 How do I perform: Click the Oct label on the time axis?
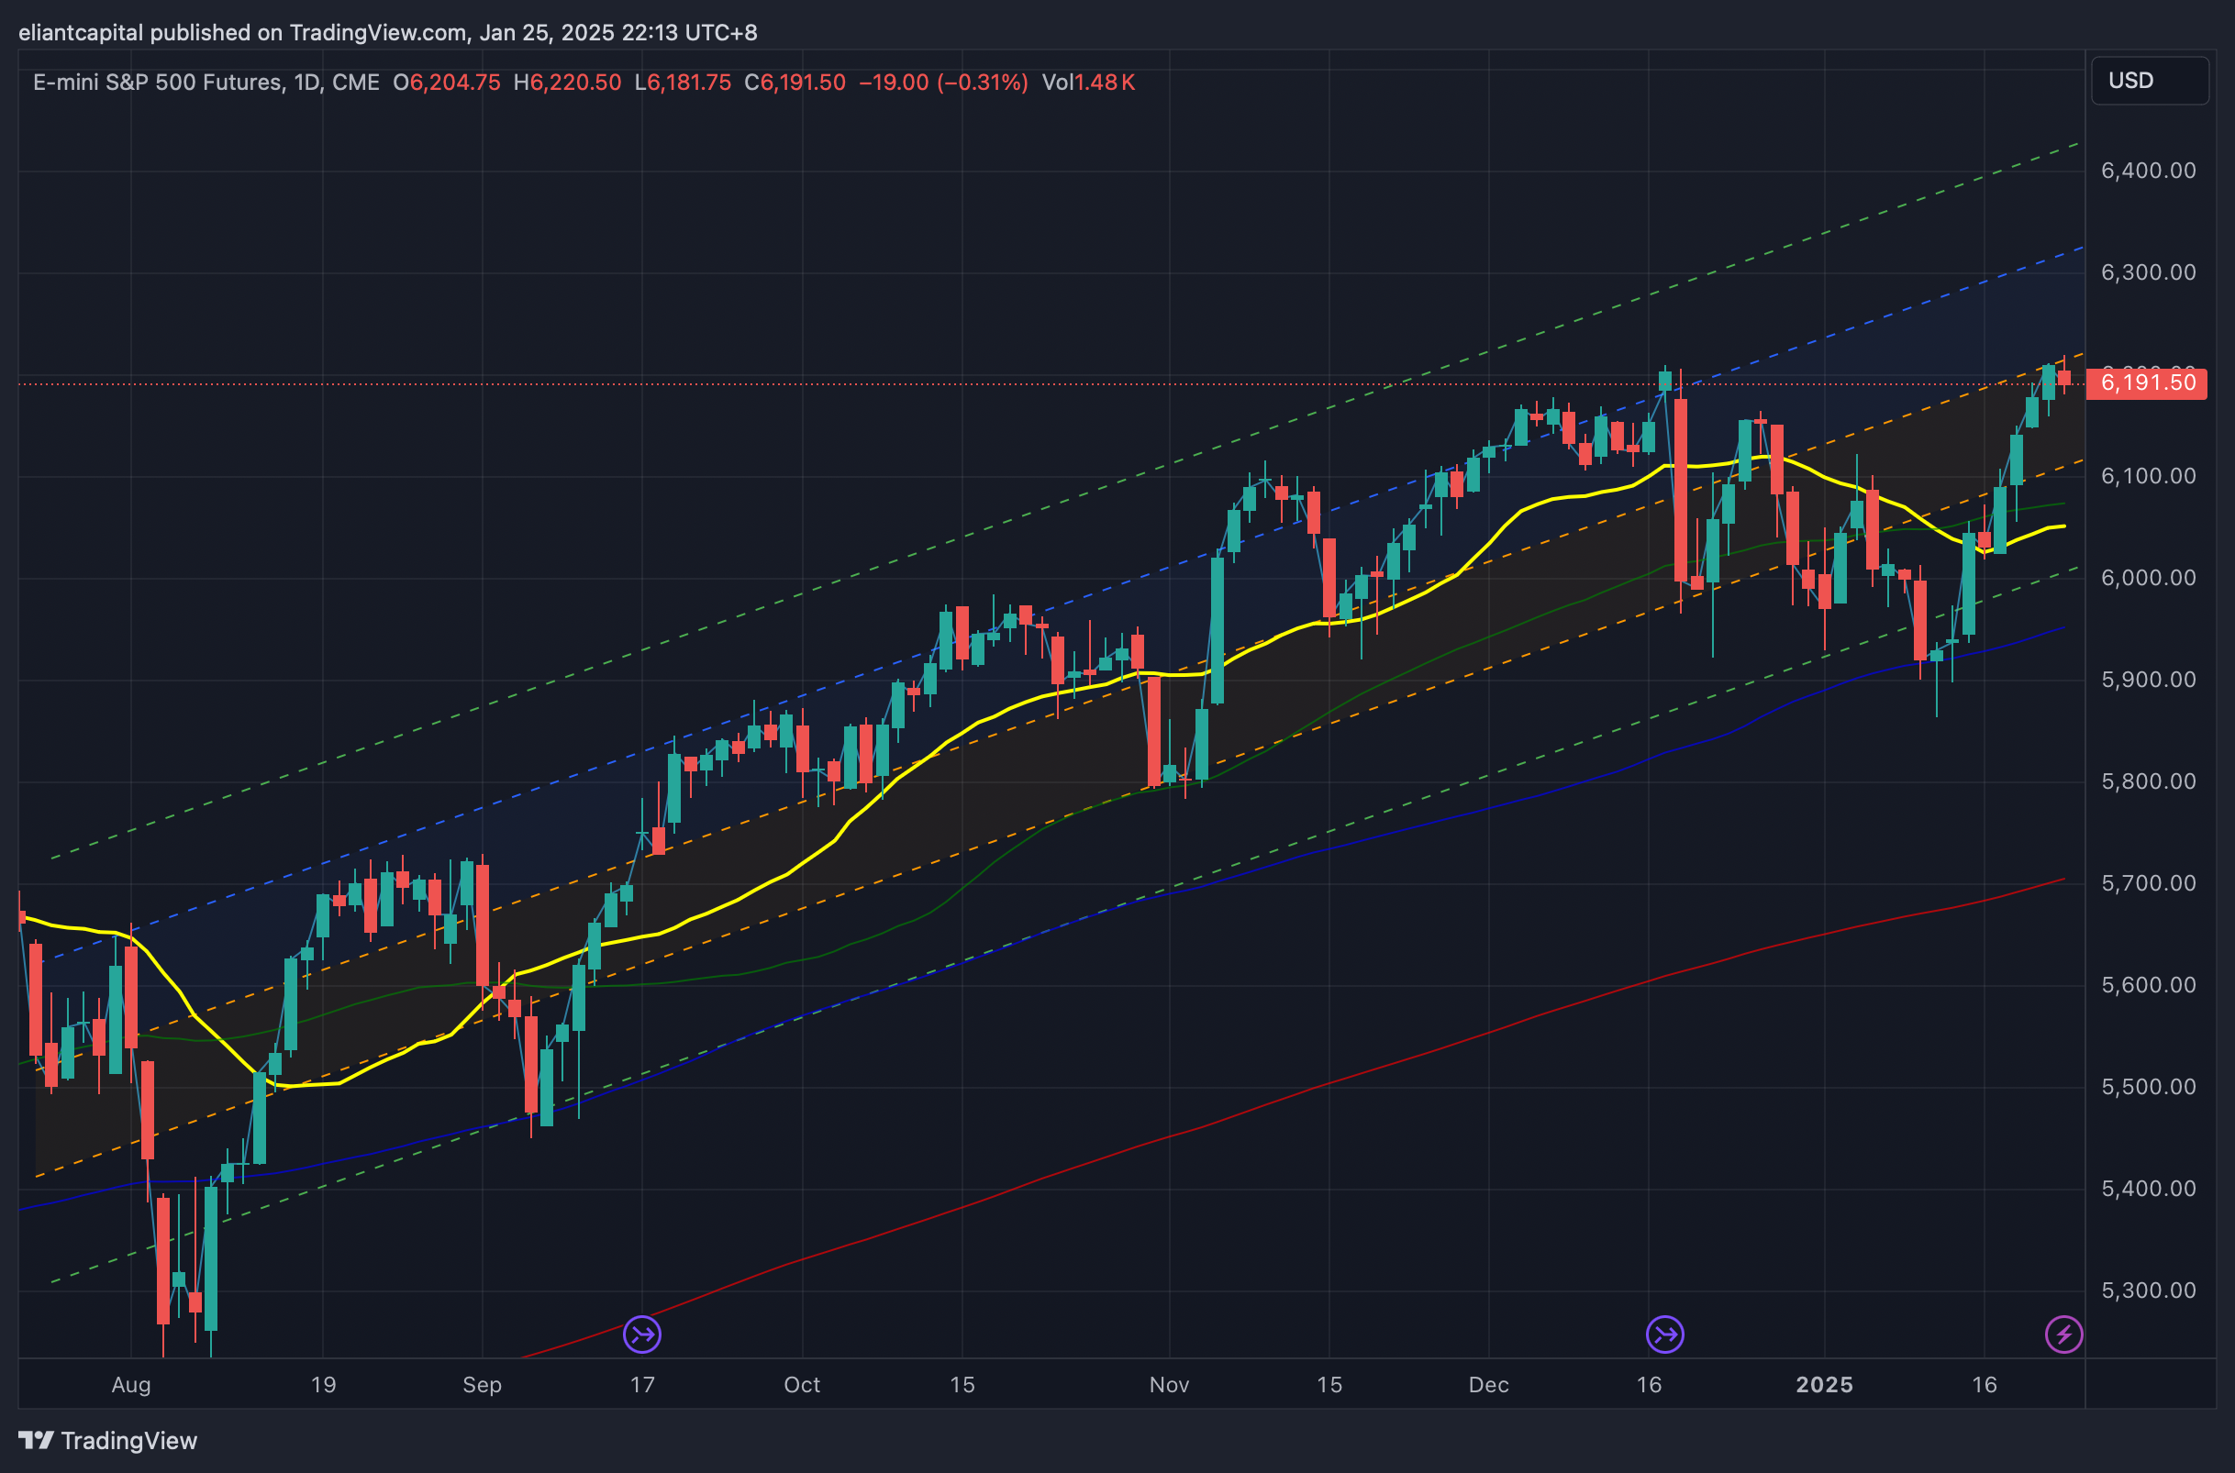801,1385
